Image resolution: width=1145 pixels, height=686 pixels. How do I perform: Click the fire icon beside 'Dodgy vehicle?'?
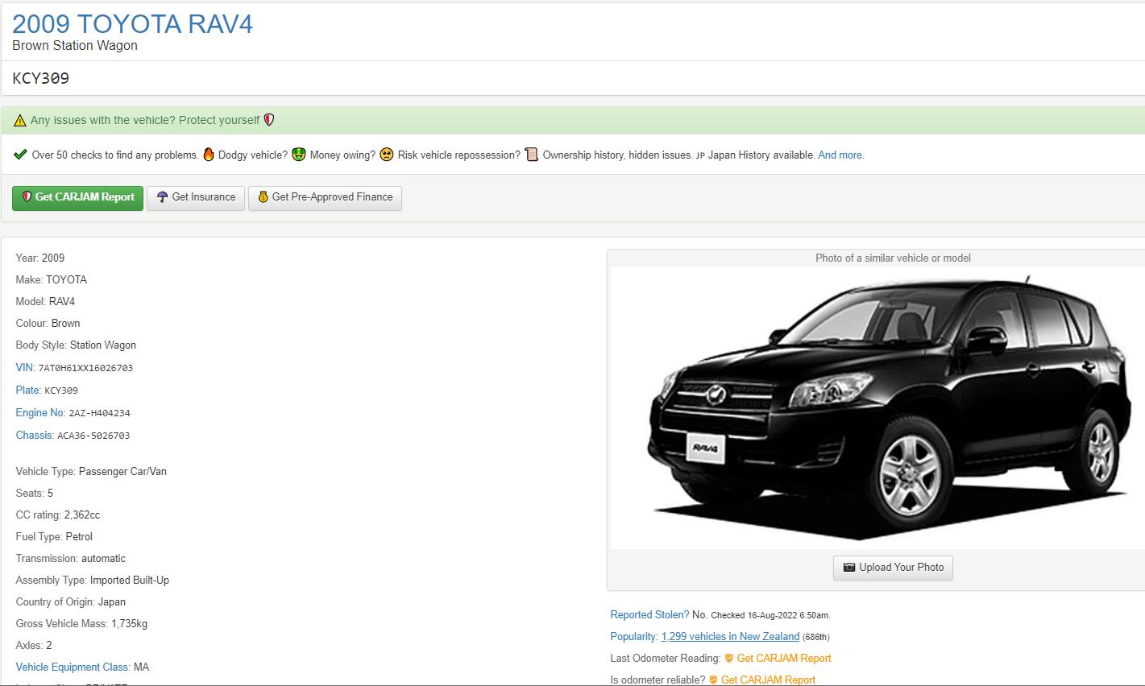[209, 155]
